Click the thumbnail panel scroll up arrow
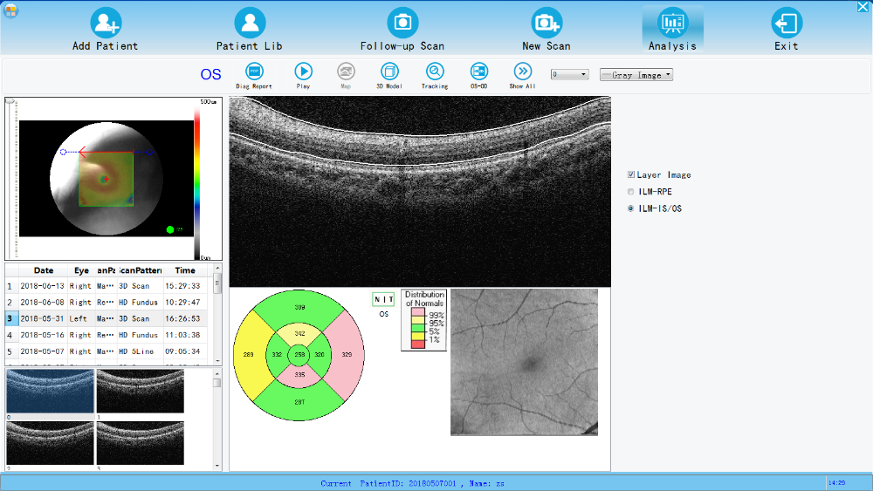 point(217,373)
